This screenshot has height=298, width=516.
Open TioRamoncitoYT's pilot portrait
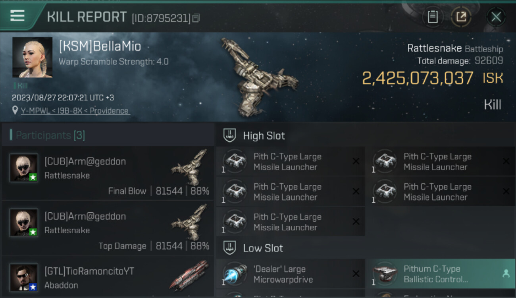point(24,277)
